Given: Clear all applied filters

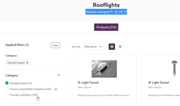Looking at the screenshot, I should coord(55,45).
